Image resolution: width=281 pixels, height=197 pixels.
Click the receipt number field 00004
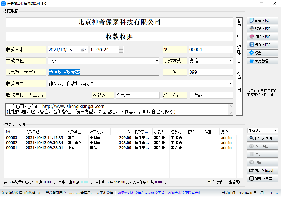coord(211,50)
